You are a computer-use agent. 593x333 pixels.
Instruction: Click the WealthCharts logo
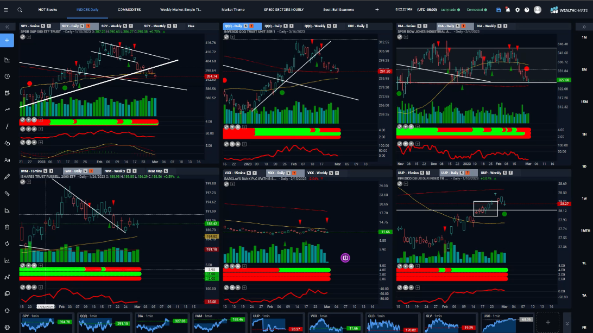(569, 10)
